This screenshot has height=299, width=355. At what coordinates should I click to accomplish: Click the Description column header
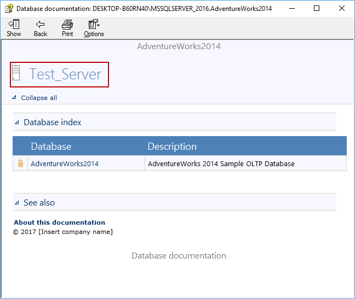coord(172,146)
